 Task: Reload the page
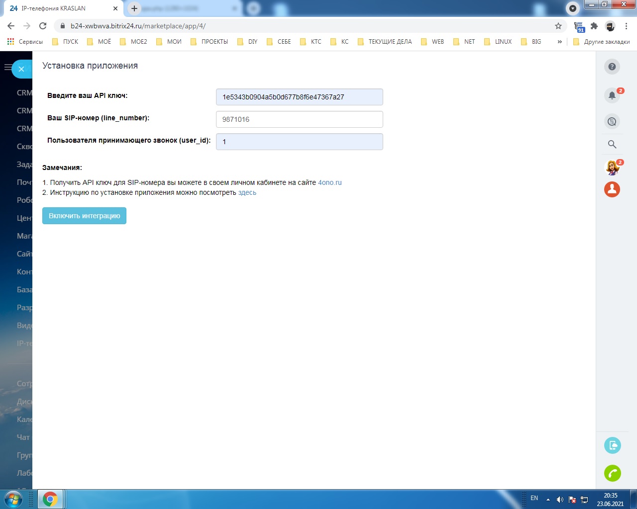tap(43, 26)
